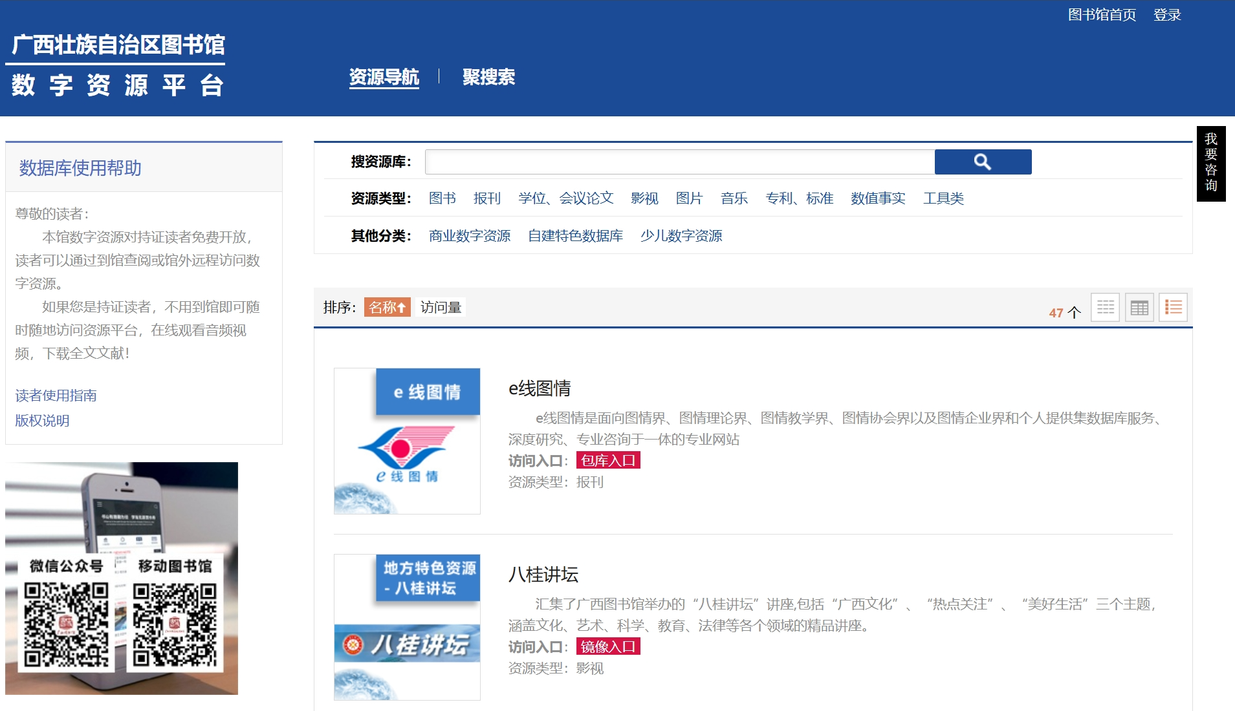Enter via 包库入口 for e线图情
Viewport: 1235px width, 711px height.
(607, 461)
